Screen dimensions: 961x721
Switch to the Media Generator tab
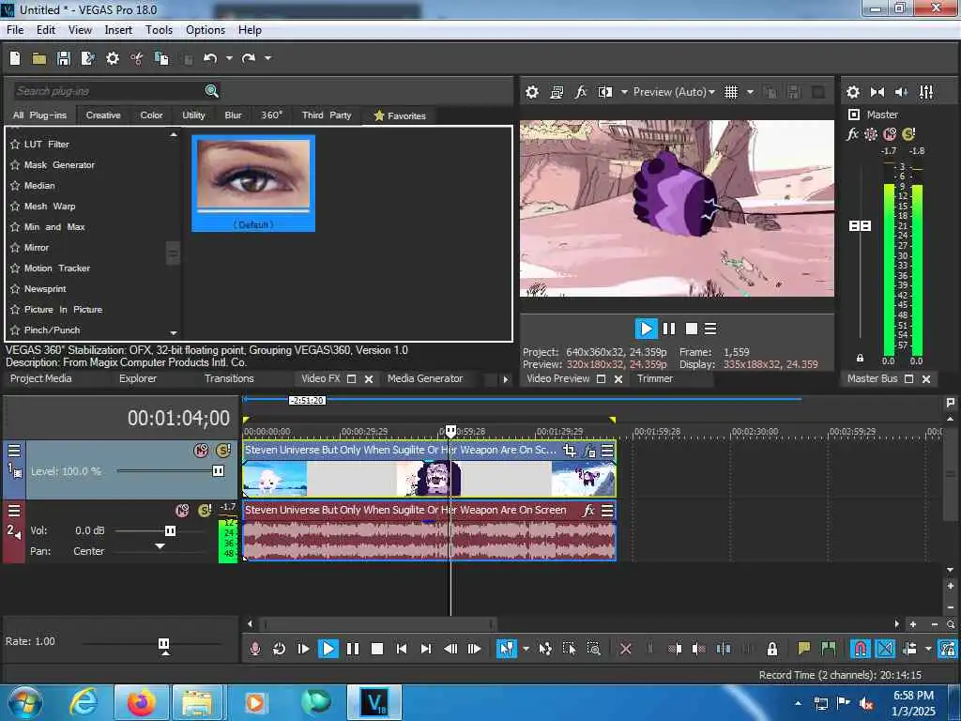coord(425,379)
